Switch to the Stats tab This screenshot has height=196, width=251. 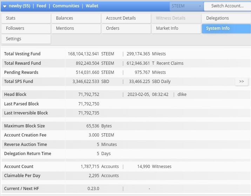click(x=26, y=18)
